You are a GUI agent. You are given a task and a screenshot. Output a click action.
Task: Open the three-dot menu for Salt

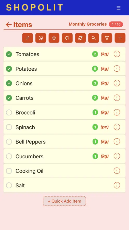pos(117,185)
